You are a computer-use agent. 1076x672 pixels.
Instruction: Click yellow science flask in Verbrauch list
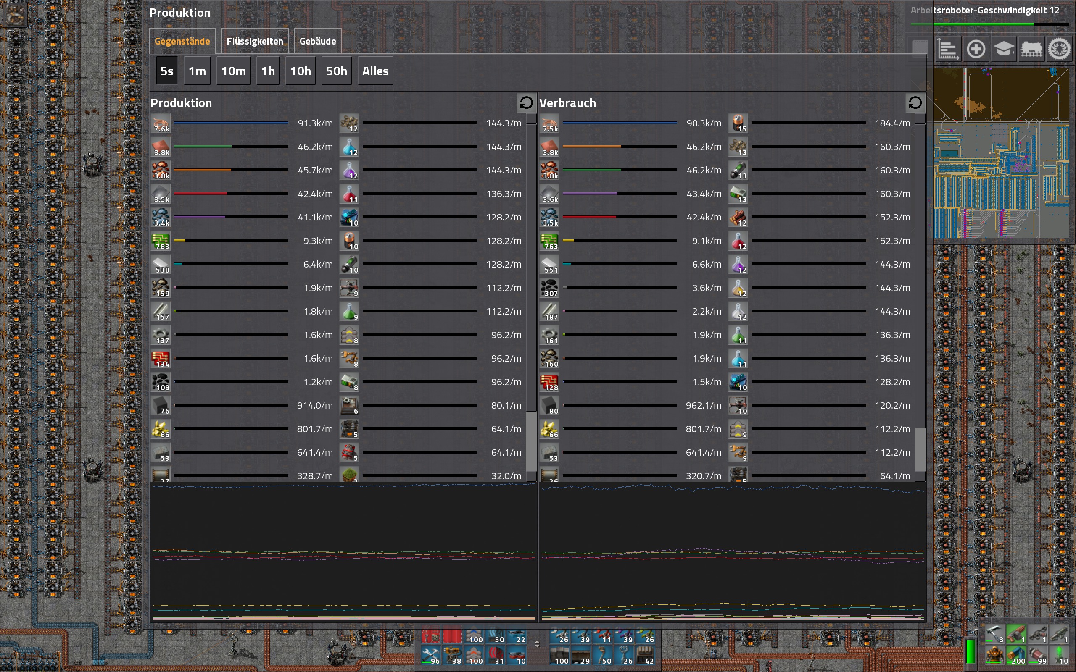(738, 288)
